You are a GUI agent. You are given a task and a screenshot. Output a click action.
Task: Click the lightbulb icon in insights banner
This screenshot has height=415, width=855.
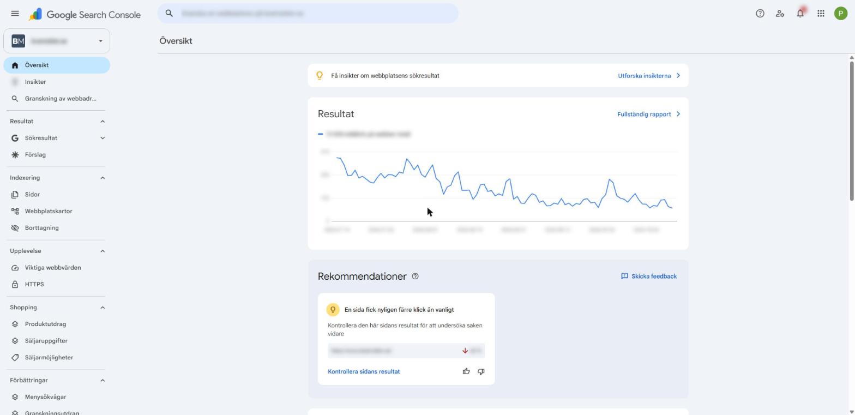pyautogui.click(x=320, y=76)
